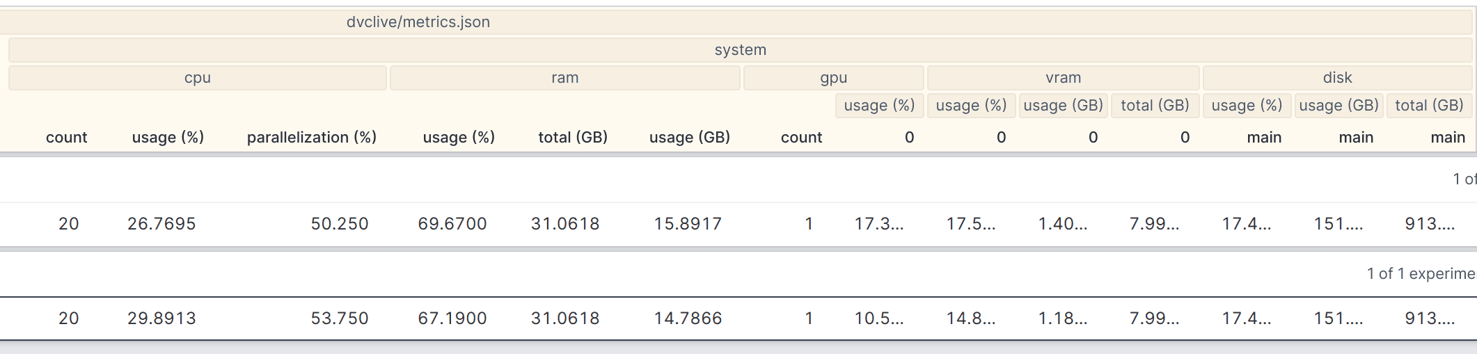
Task: Click the 53.750 parallelization cell
Action: pos(339,319)
